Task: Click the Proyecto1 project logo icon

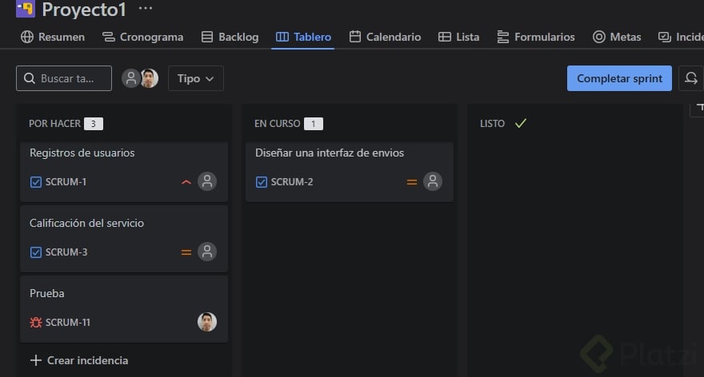Action: [x=26, y=9]
